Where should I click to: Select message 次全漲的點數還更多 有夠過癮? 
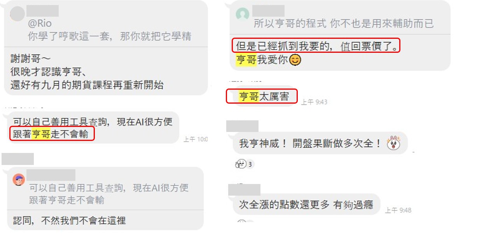tap(306, 204)
